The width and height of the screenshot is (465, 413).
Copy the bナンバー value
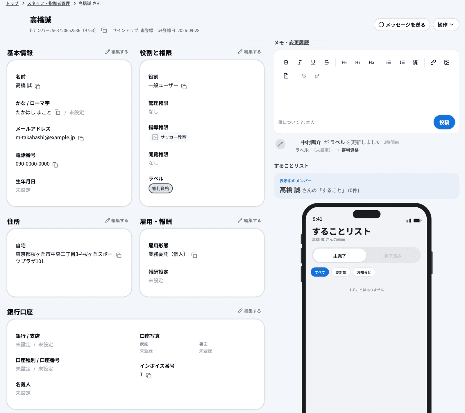104,30
